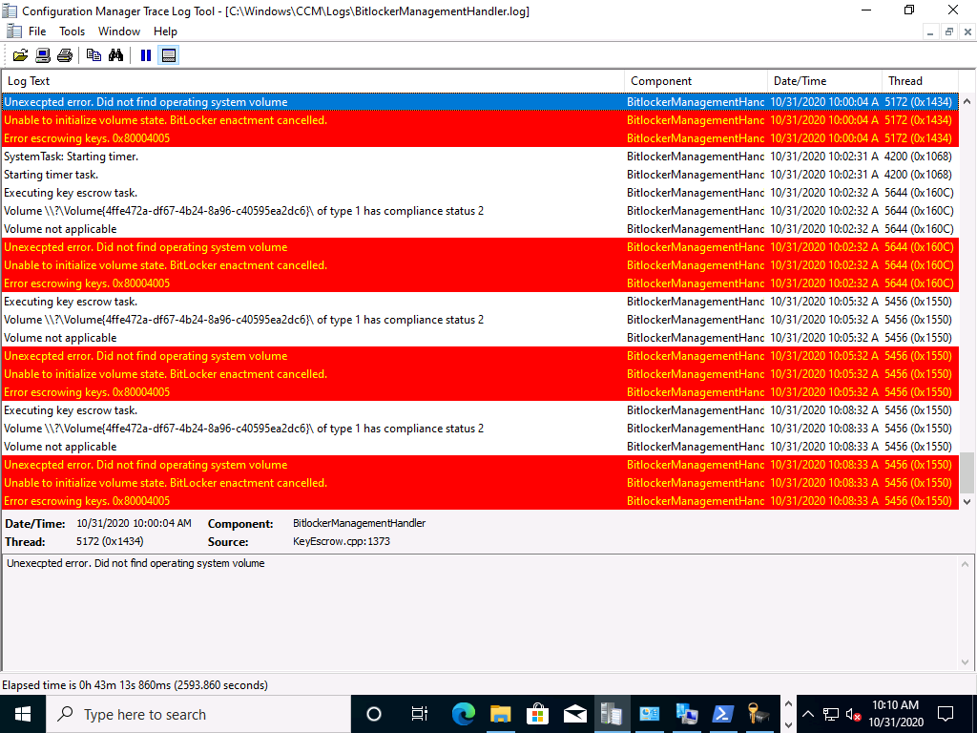Open Microsoft Store from the taskbar
This screenshot has height=733, width=977.
click(538, 714)
